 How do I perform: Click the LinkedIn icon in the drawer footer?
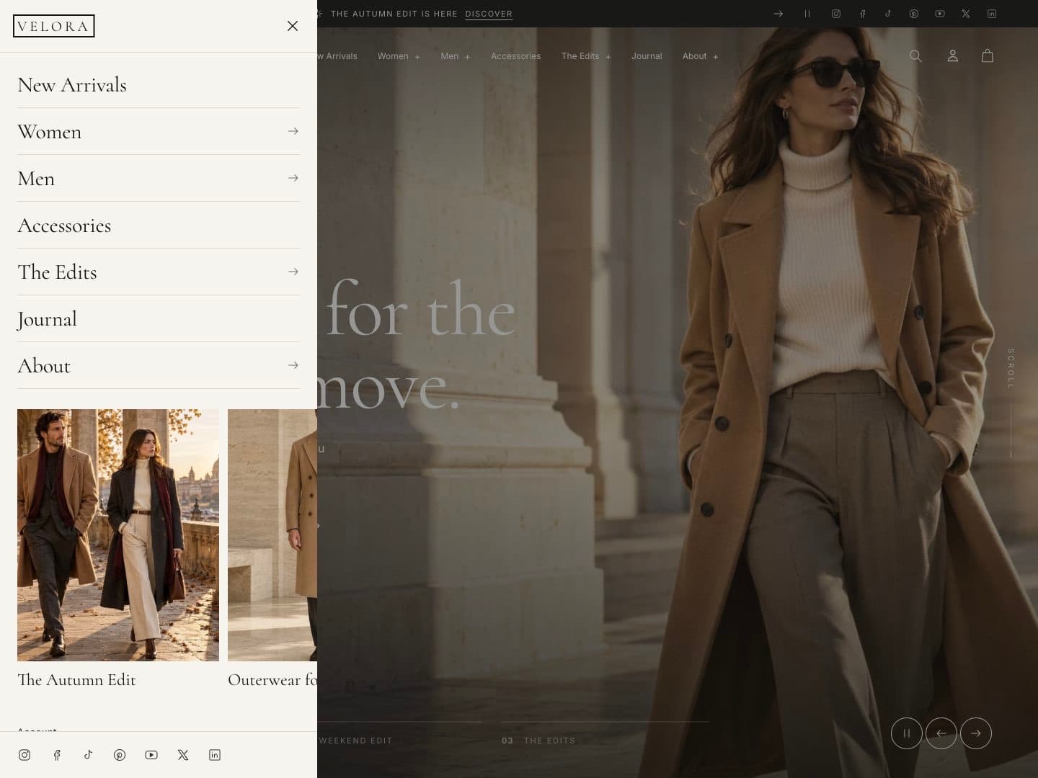coord(215,755)
